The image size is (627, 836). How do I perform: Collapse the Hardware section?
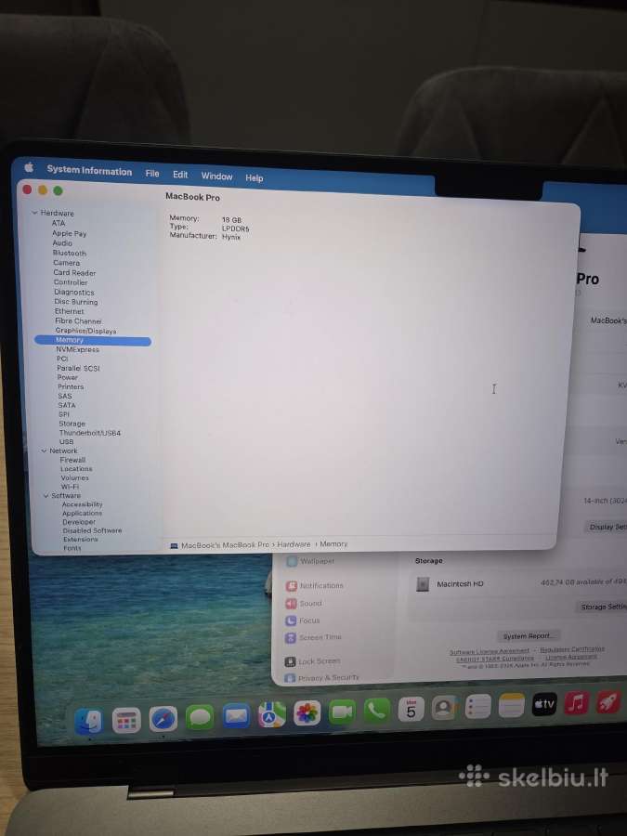point(34,213)
